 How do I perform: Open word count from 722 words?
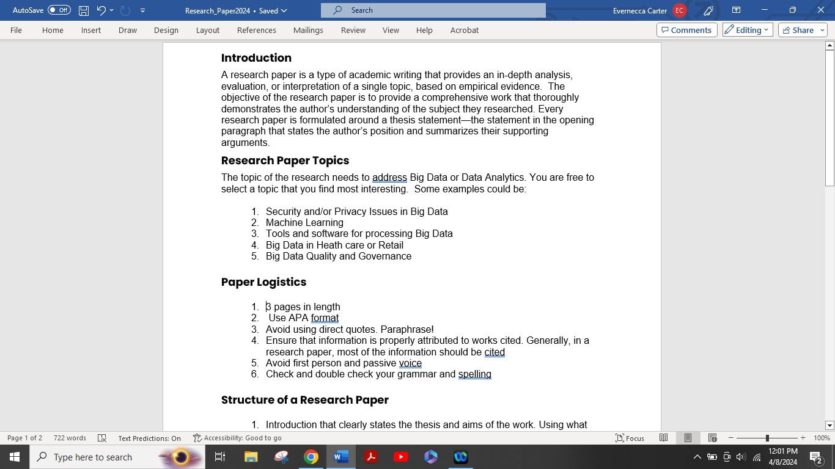(70, 438)
